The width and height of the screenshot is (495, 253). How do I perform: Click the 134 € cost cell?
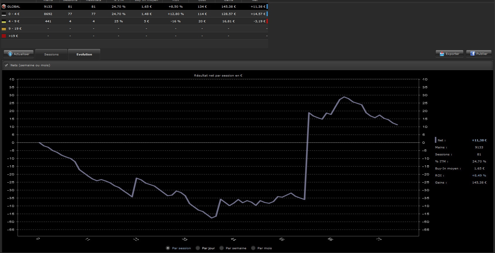pos(202,6)
